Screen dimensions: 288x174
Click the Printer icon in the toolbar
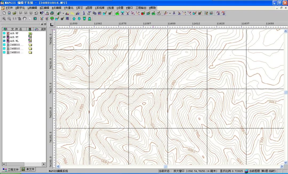[52, 13]
